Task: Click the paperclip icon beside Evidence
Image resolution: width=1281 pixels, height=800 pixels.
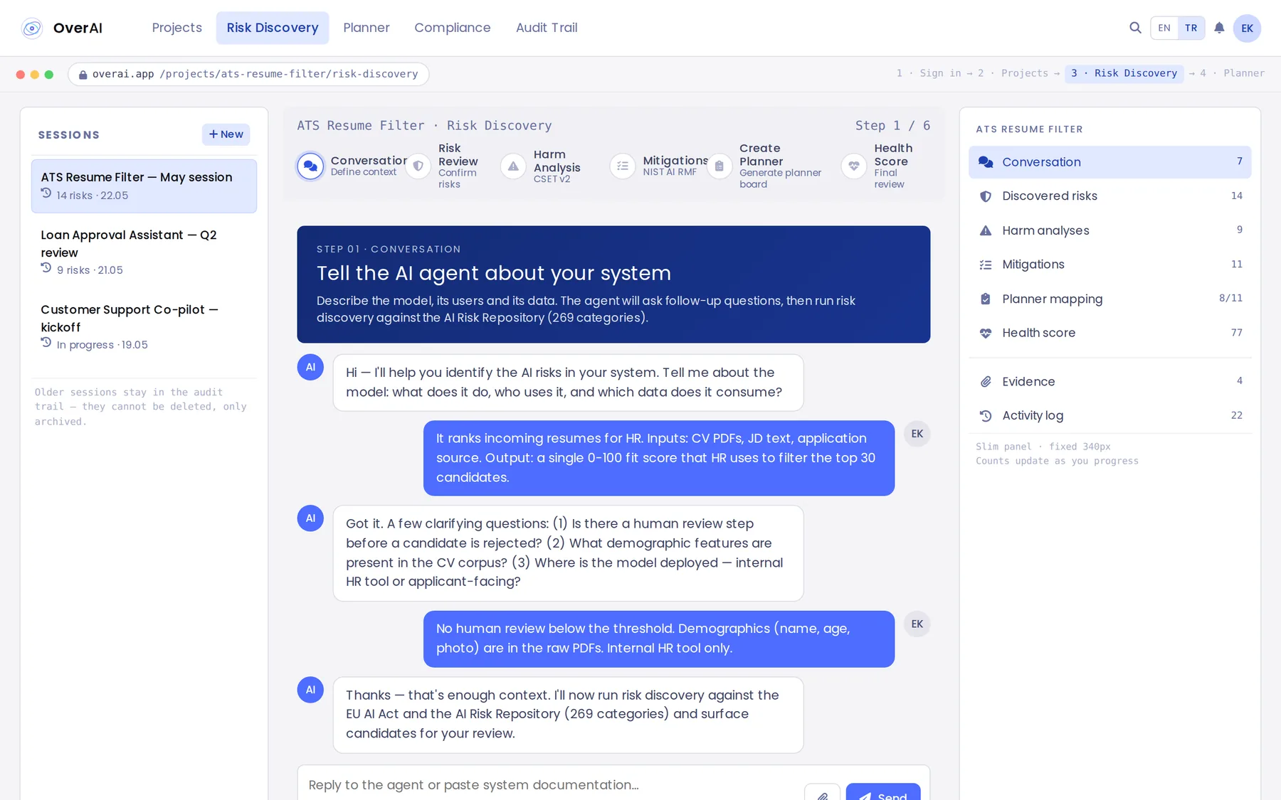Action: tap(986, 382)
